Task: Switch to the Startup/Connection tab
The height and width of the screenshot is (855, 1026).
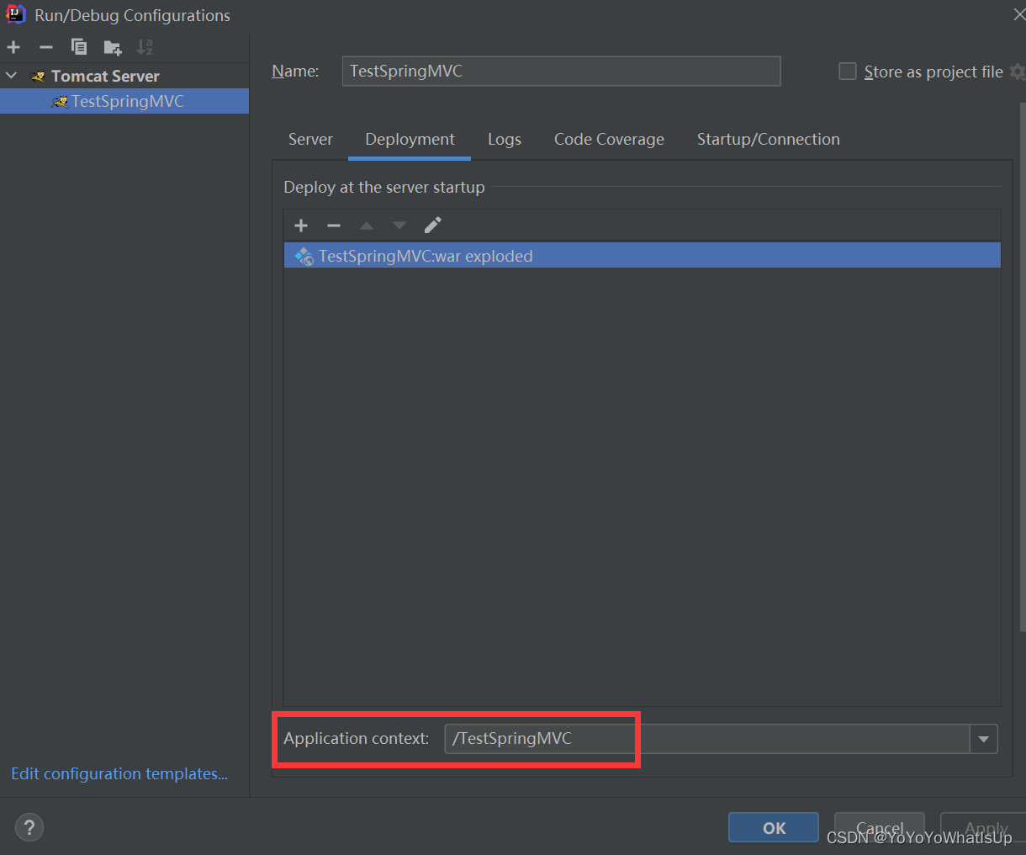Action: coord(768,140)
